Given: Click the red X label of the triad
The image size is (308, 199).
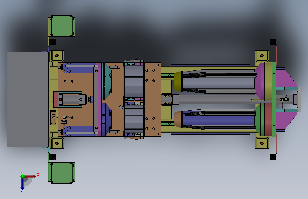Looking at the screenshot, I should [x=38, y=175].
